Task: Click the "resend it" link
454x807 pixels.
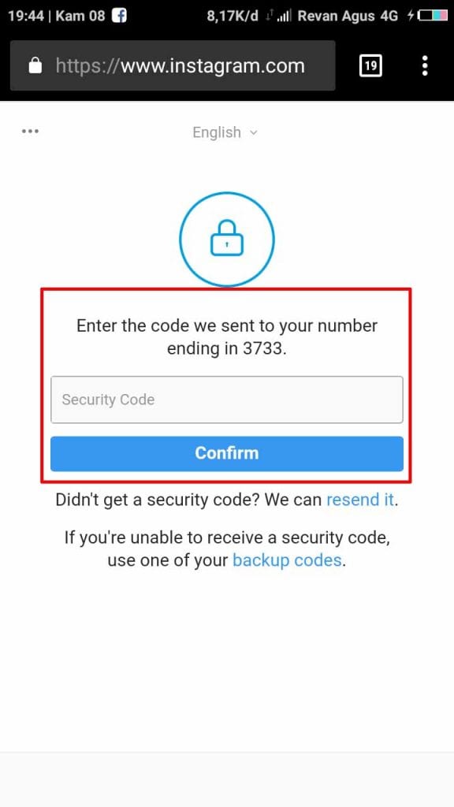Action: 360,500
